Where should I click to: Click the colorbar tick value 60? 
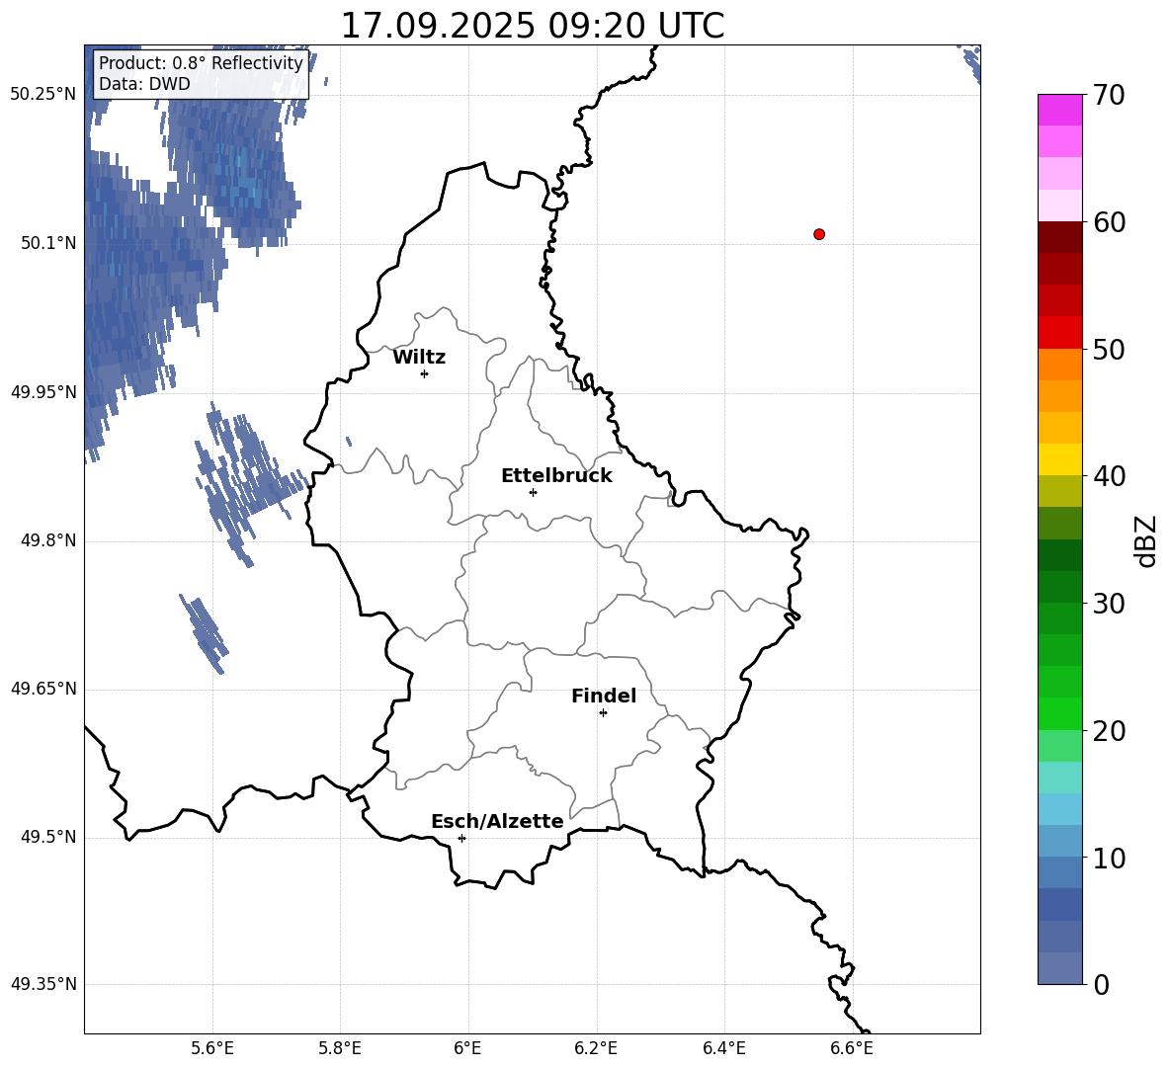(x=1109, y=222)
